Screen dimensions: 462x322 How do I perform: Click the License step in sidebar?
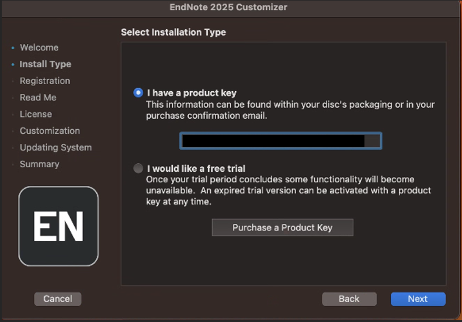point(36,114)
